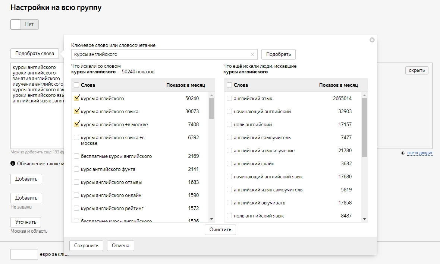Open the все подходят link
The width and height of the screenshot is (440, 264).
coord(420,153)
